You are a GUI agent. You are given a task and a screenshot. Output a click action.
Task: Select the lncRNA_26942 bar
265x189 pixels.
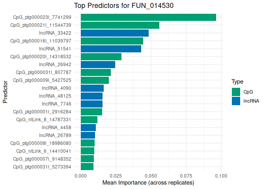coord(98,65)
